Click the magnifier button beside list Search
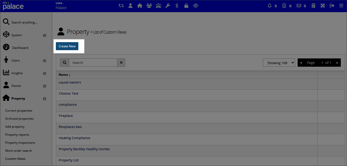Viewport: 347px width, 166px height. click(65, 63)
